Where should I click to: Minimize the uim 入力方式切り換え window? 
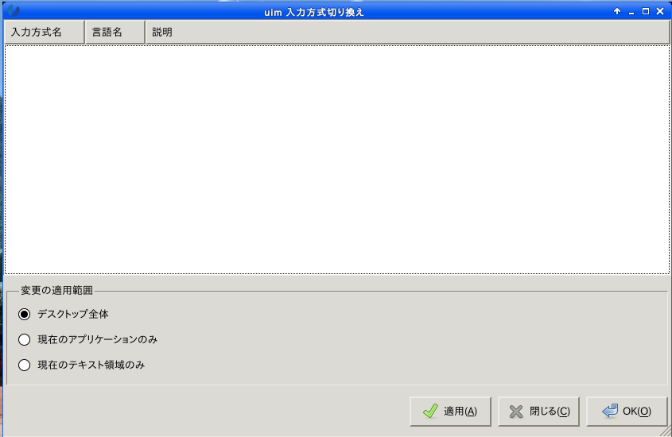tap(631, 12)
